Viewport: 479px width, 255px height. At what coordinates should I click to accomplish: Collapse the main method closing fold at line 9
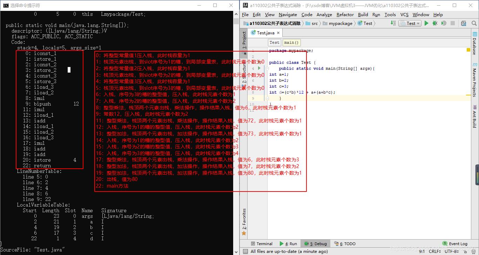(x=267, y=99)
